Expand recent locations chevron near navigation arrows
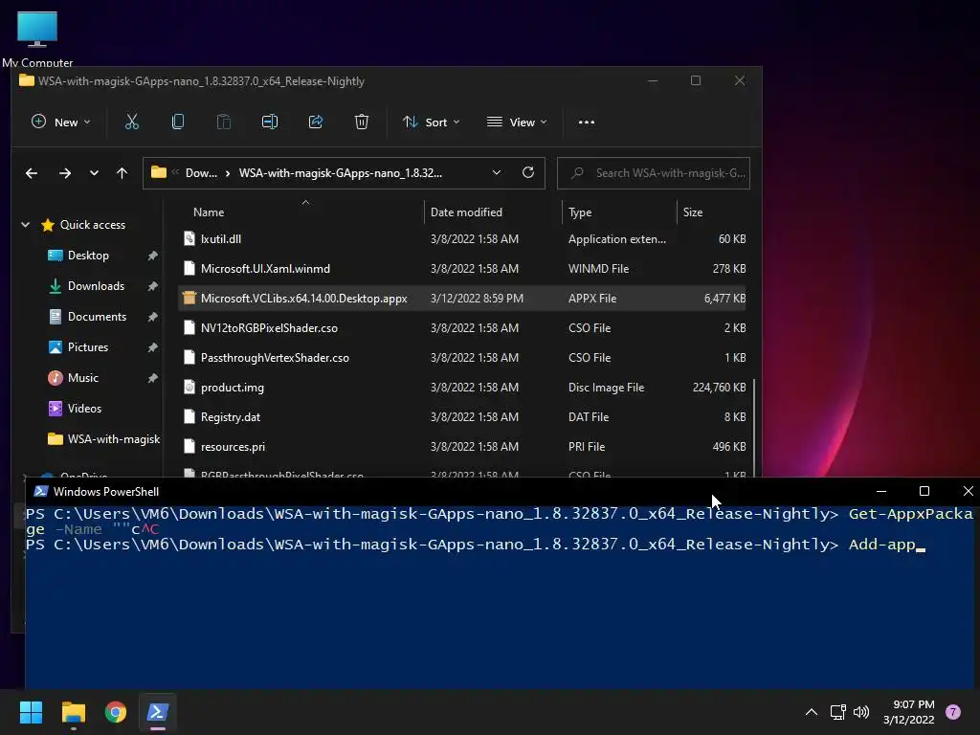This screenshot has width=980, height=735. [94, 173]
